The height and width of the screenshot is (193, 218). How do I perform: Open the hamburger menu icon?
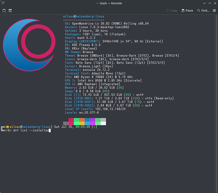pos(214,10)
